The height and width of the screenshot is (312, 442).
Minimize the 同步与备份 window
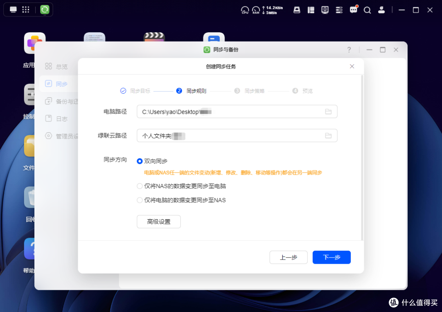369,50
